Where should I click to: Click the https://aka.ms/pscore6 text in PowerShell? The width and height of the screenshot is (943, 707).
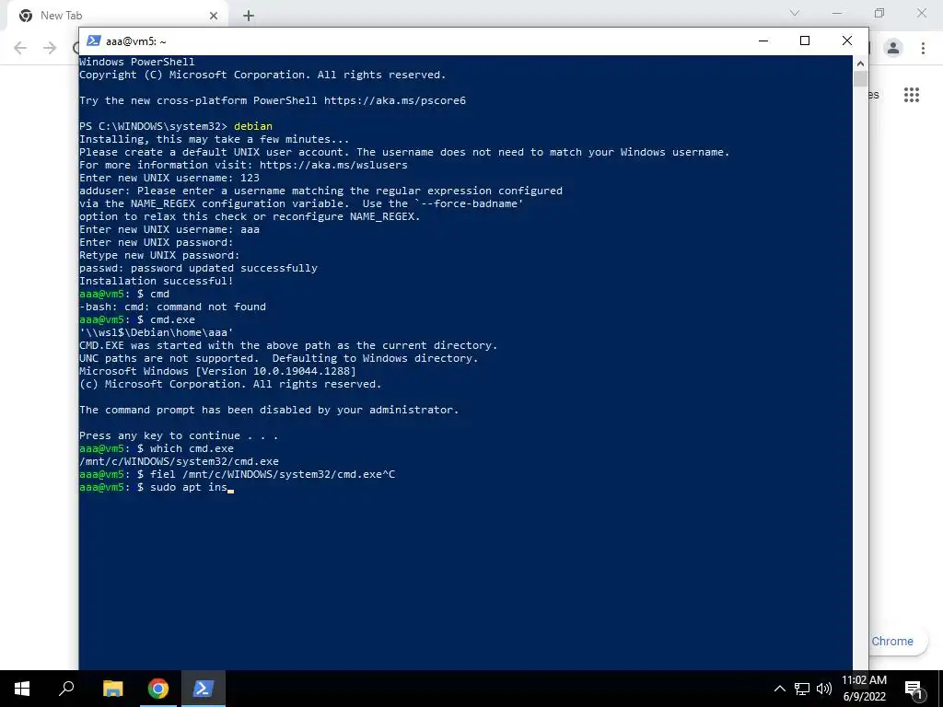pyautogui.click(x=394, y=100)
